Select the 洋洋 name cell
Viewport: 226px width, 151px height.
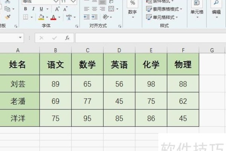(20, 118)
